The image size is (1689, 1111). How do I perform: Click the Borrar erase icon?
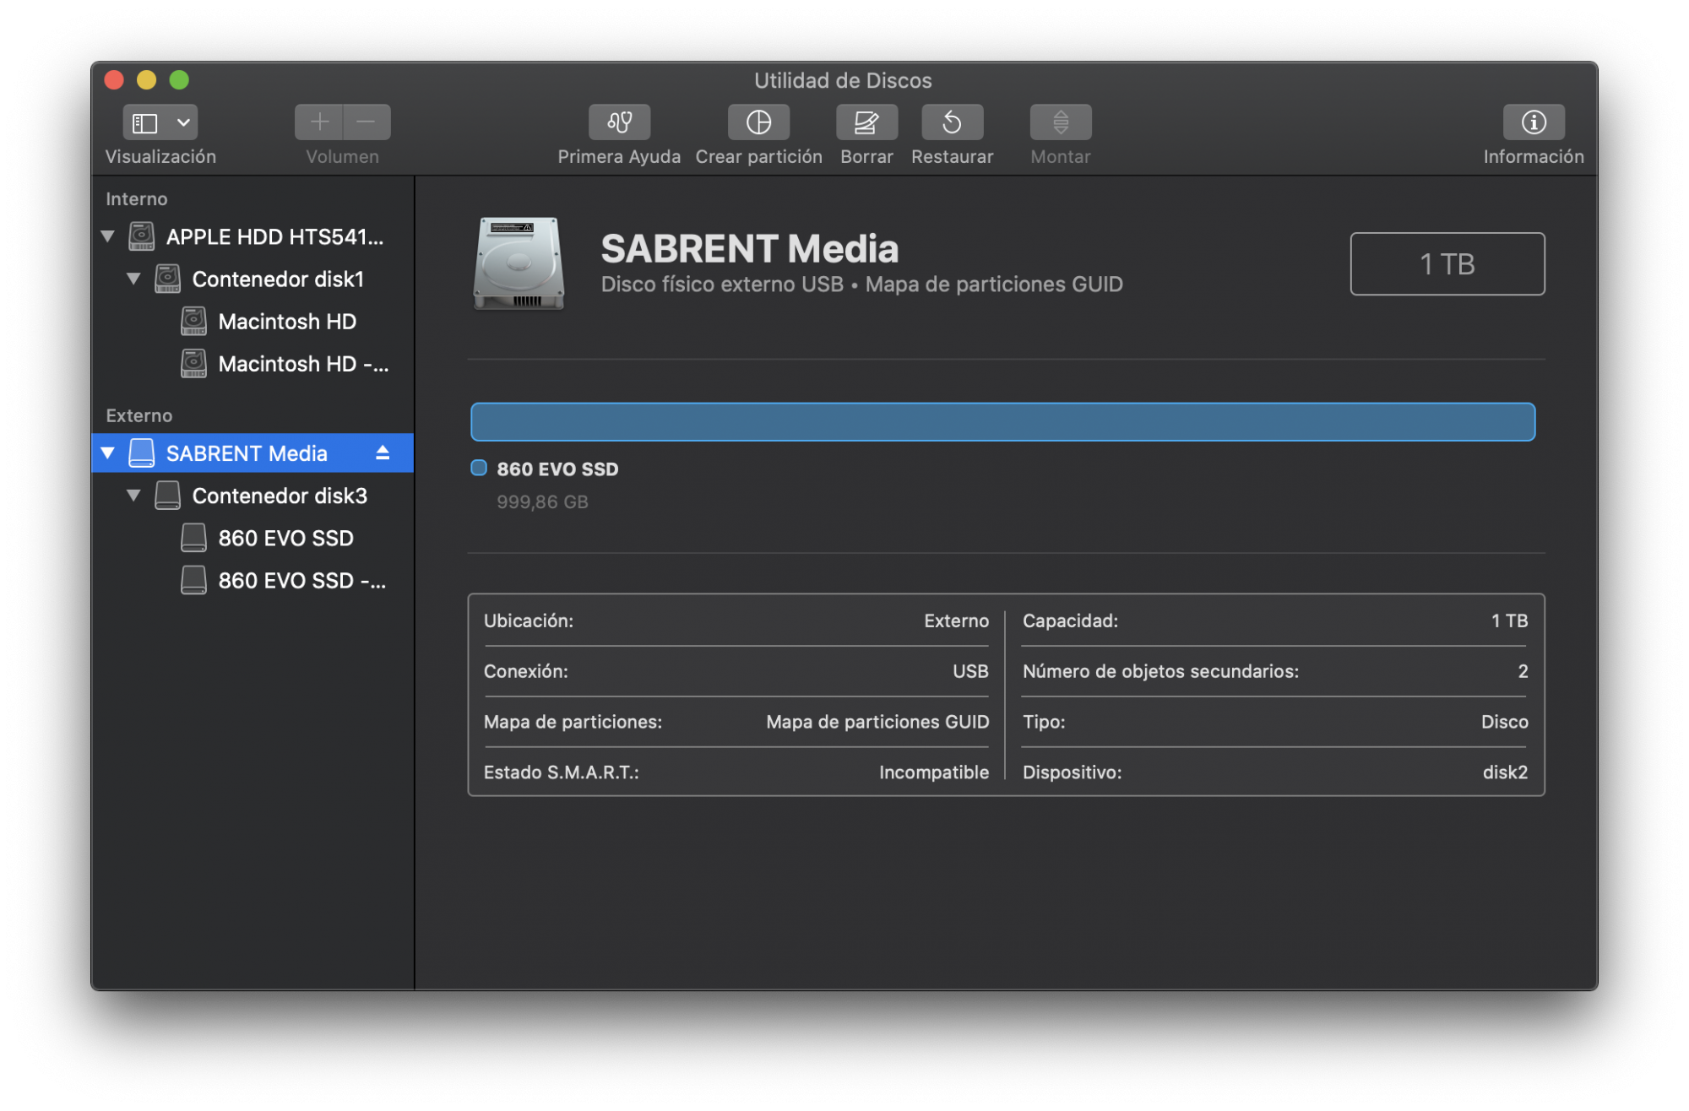[x=866, y=122]
